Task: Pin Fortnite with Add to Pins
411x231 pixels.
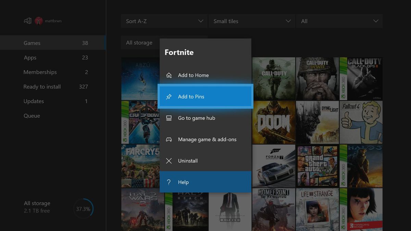Action: 192,97
